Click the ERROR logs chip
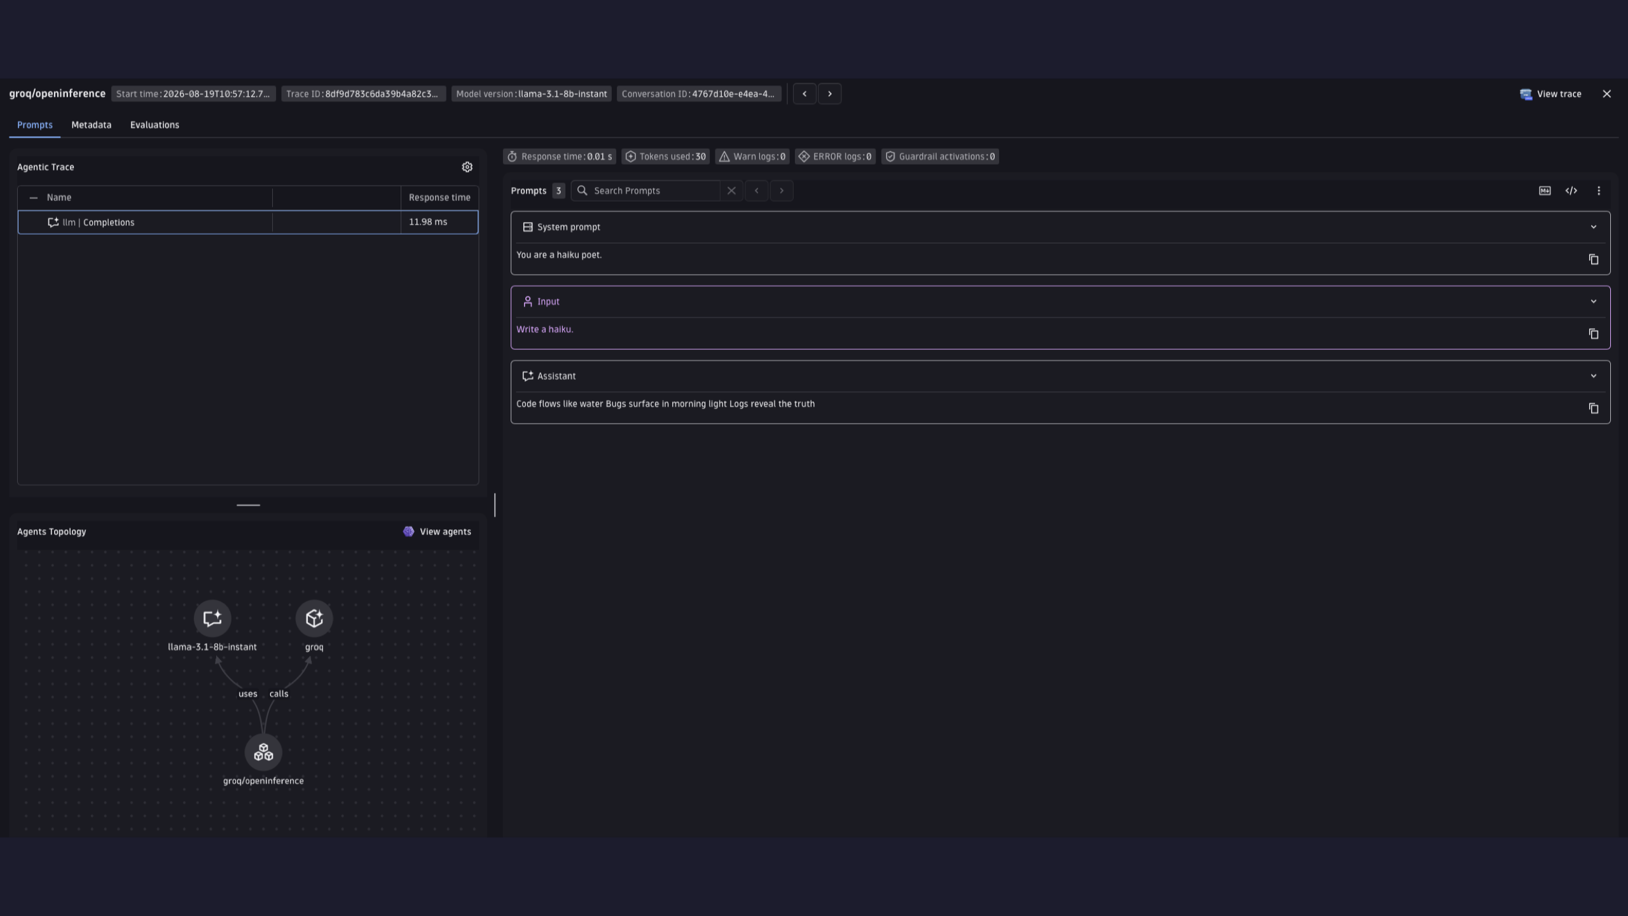This screenshot has height=916, width=1628. coord(835,156)
